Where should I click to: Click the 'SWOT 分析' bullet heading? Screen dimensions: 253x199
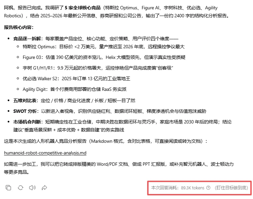click(25, 111)
